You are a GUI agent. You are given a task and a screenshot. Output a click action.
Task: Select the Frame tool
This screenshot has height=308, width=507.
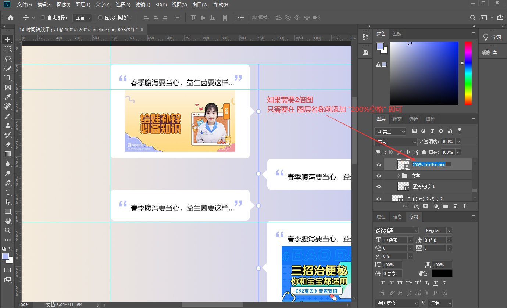7,87
